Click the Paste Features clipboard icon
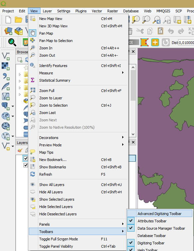The height and width of the screenshot is (251, 194). tap(160, 31)
